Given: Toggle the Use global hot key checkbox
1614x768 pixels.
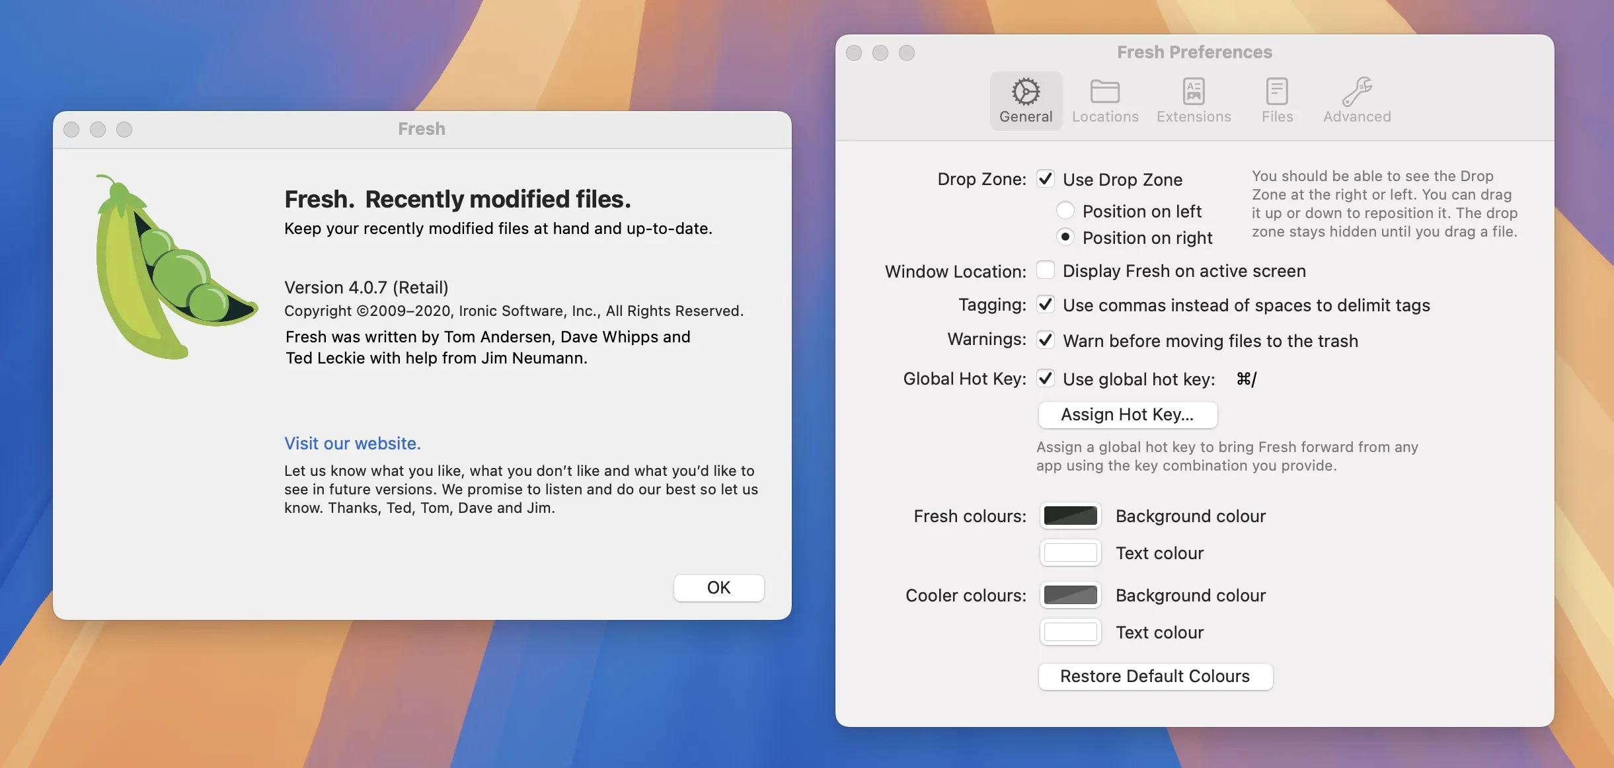Looking at the screenshot, I should coord(1046,379).
